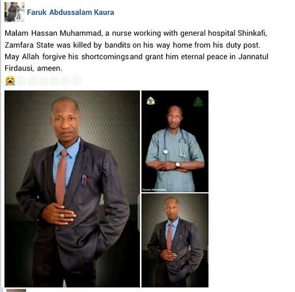295x292 pixels.
Task: Click the wristwatch in the nurse photo
Action: [178, 164]
